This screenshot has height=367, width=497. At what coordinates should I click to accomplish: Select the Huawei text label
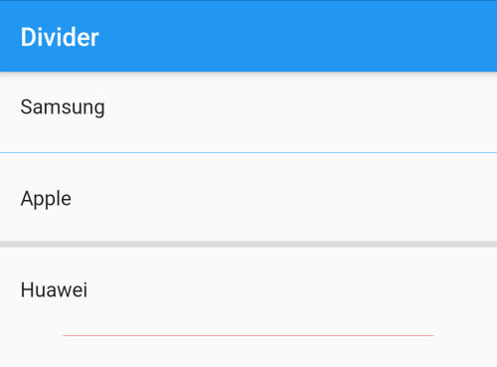click(x=54, y=289)
